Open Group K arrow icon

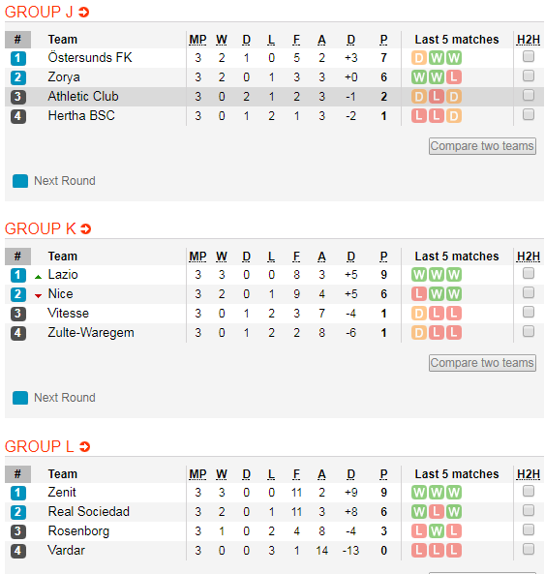(85, 229)
